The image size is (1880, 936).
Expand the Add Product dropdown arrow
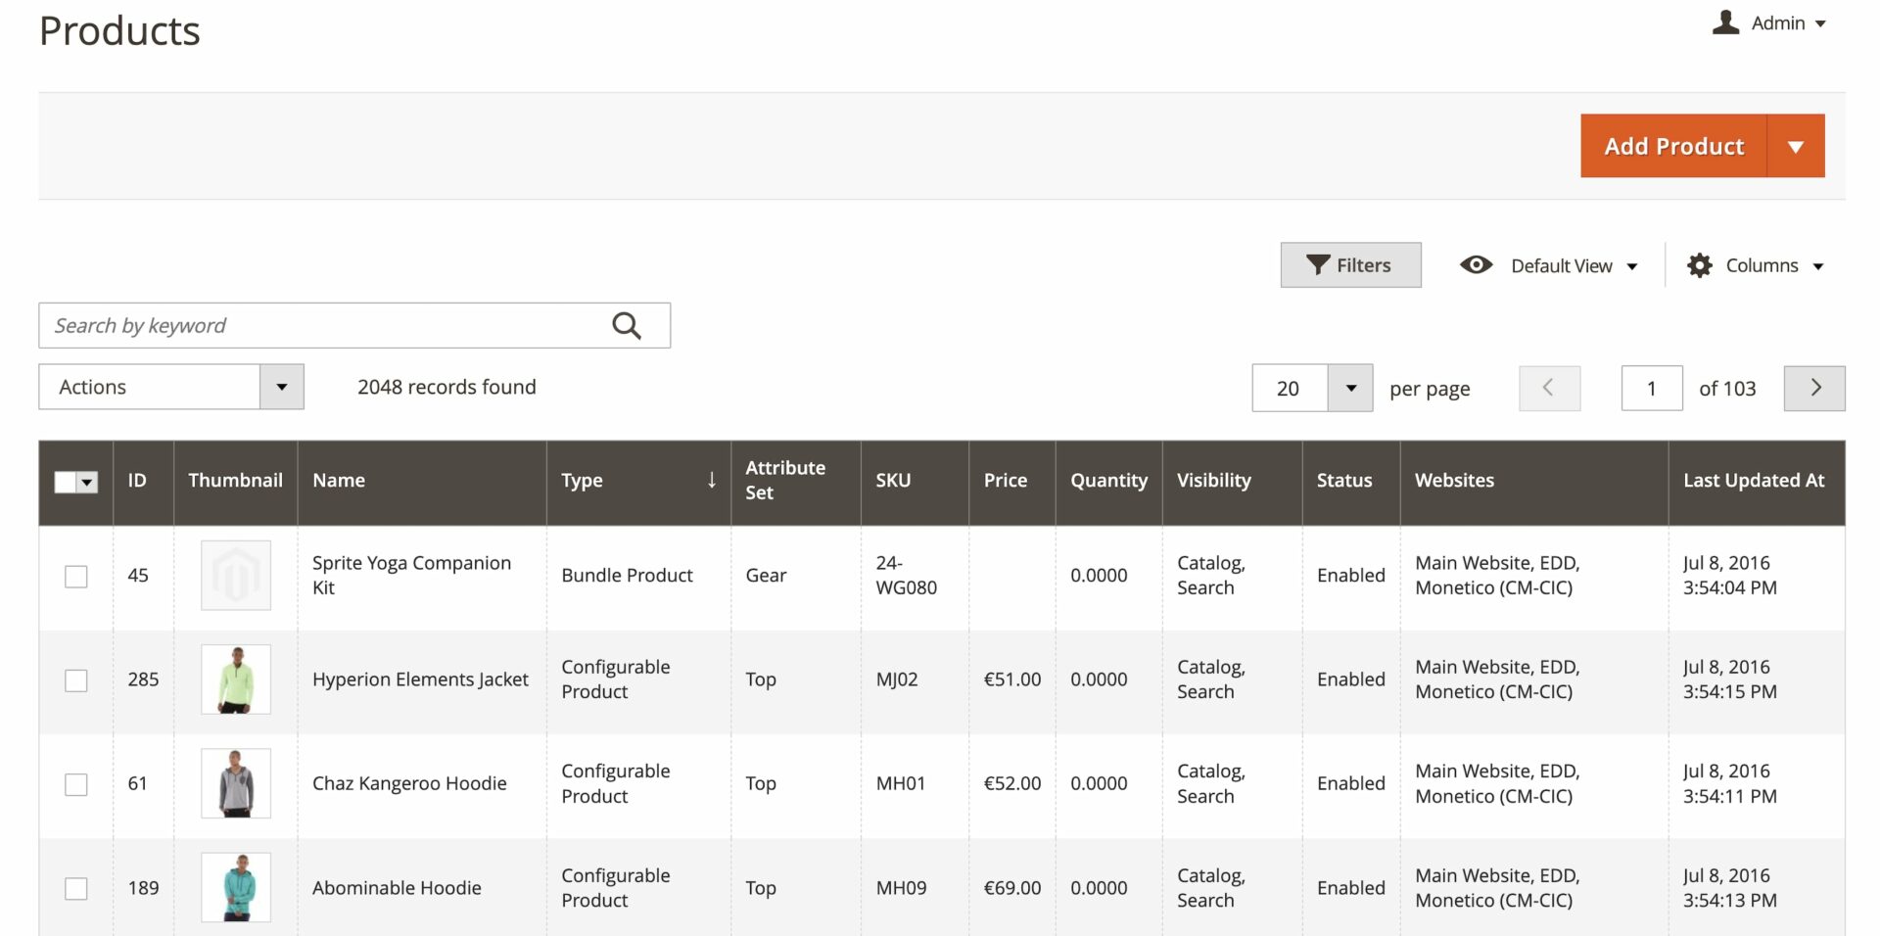[1795, 146]
